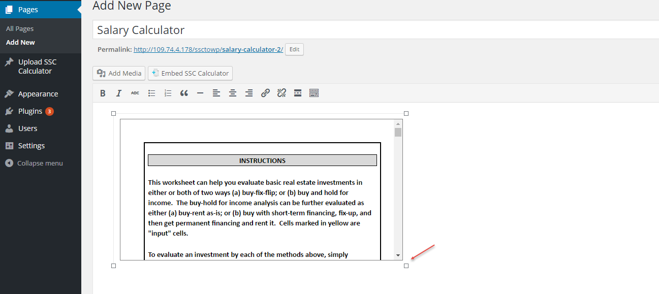Open the Settings menu
The width and height of the screenshot is (659, 294).
point(41,146)
